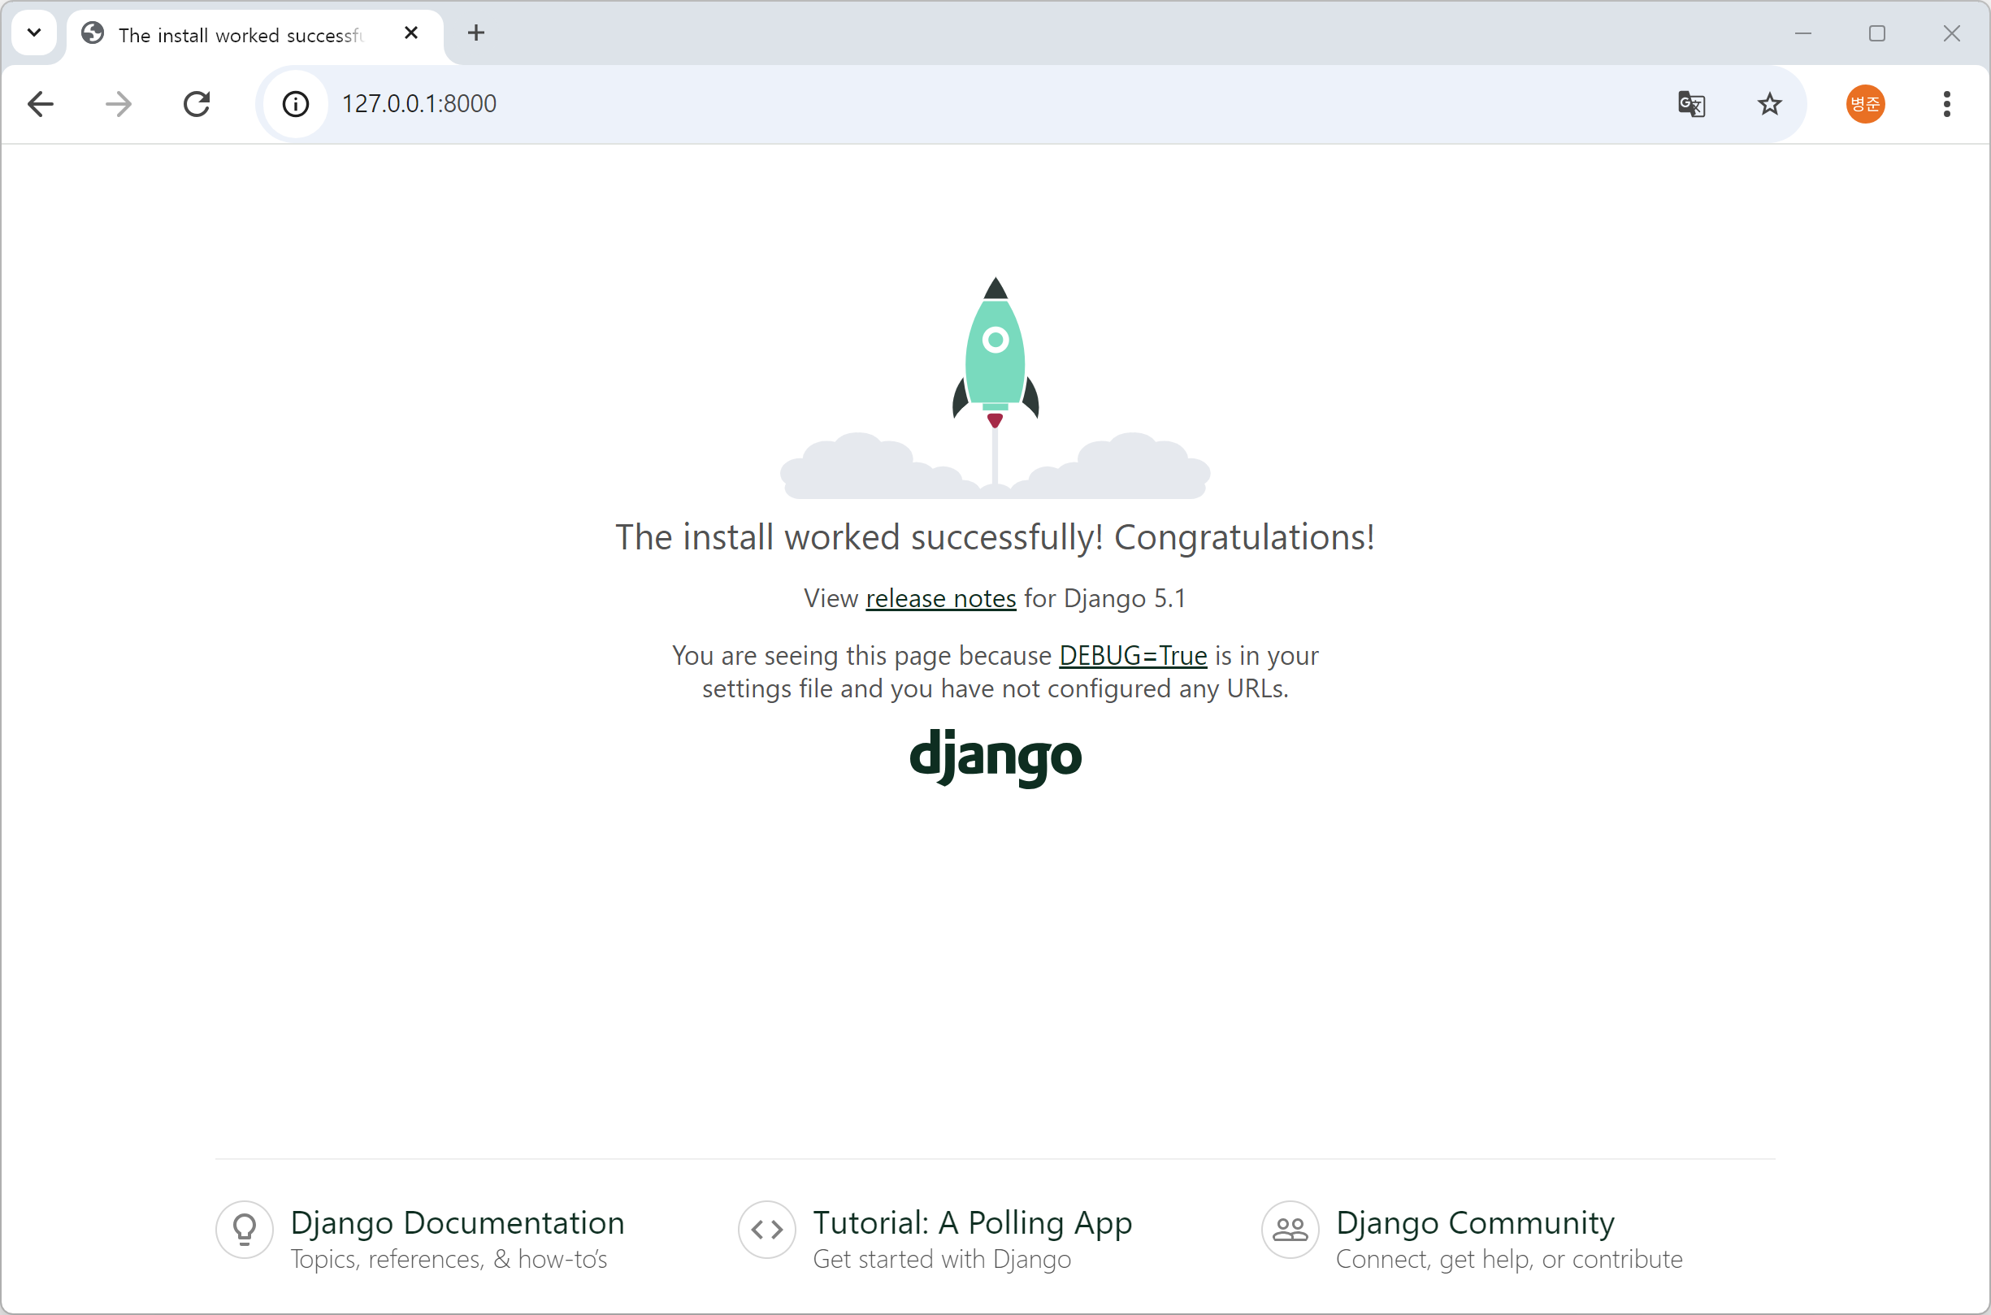Expand the tab search dropdown

(x=34, y=33)
